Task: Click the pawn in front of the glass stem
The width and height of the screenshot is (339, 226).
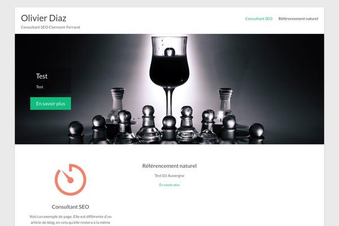Action: (169, 129)
